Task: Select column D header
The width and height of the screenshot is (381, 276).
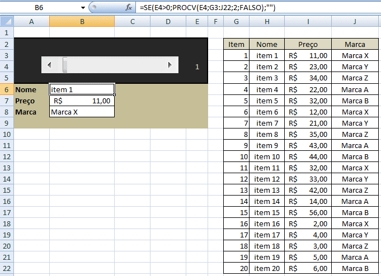Action: tap(168, 22)
